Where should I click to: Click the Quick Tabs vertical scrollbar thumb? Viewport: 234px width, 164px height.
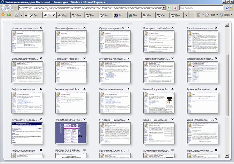pyautogui.click(x=227, y=85)
